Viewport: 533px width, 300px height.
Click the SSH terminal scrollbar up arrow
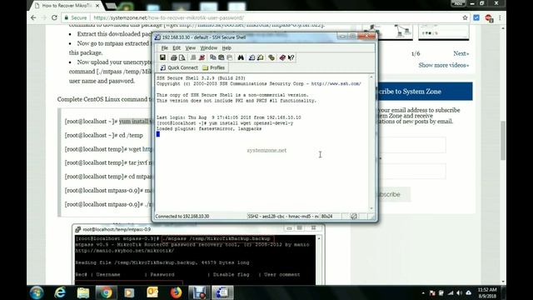[x=371, y=77]
